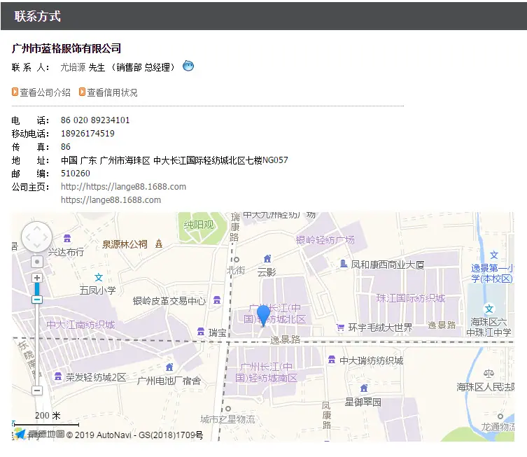Open the chat icon beside contact 尤培源
The width and height of the screenshot is (527, 457).
coord(188,66)
